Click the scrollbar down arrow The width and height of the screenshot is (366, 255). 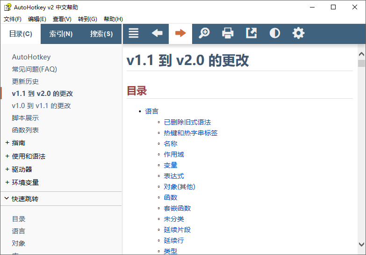[361, 244]
